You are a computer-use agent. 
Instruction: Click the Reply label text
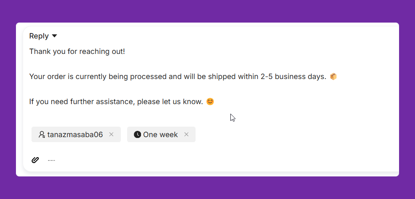[39, 36]
